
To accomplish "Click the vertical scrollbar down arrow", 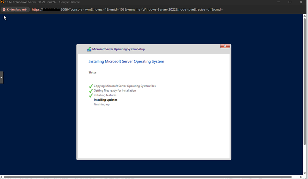I will coord(305,173).
